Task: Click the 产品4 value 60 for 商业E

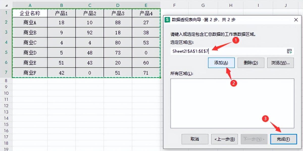Action: [146, 63]
